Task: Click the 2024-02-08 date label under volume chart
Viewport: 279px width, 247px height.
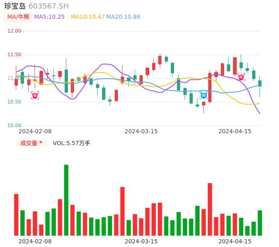Action: (x=35, y=241)
